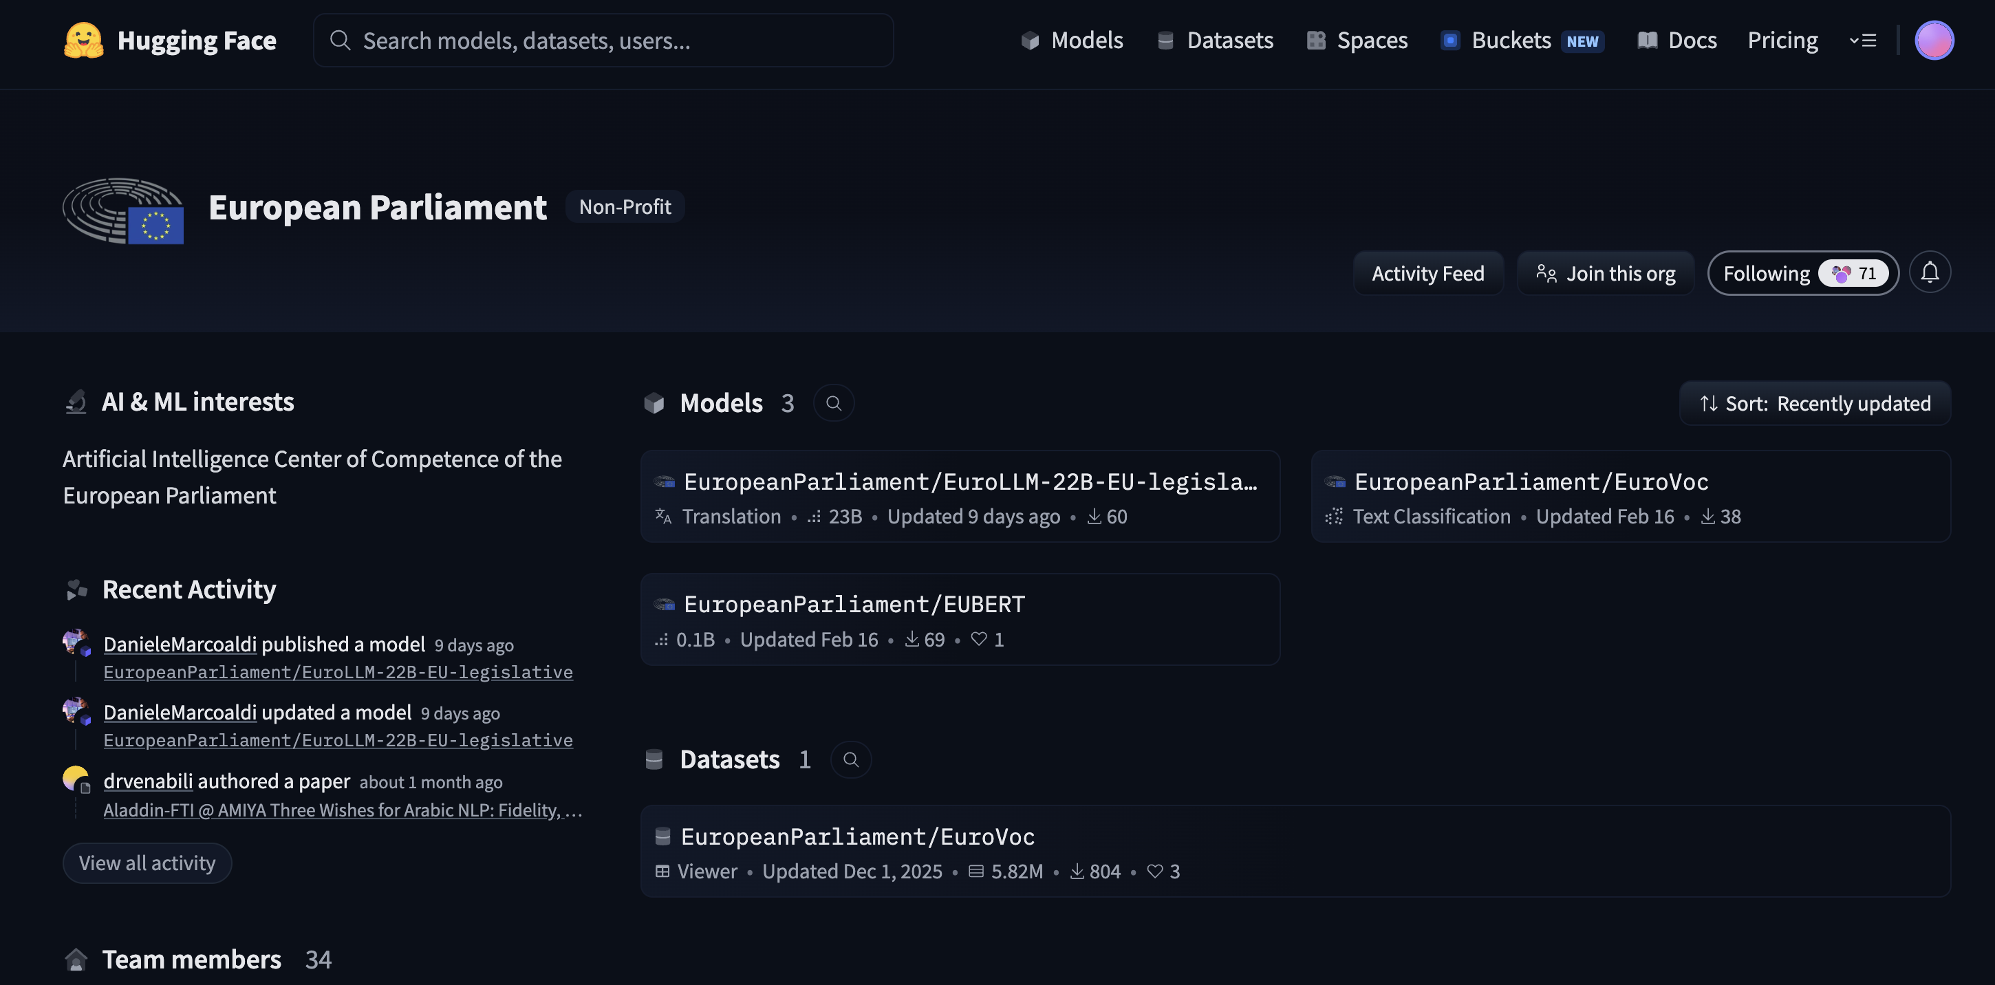Image resolution: width=1995 pixels, height=985 pixels.
Task: Click the heart like icon on EUBERT card
Action: [x=979, y=639]
